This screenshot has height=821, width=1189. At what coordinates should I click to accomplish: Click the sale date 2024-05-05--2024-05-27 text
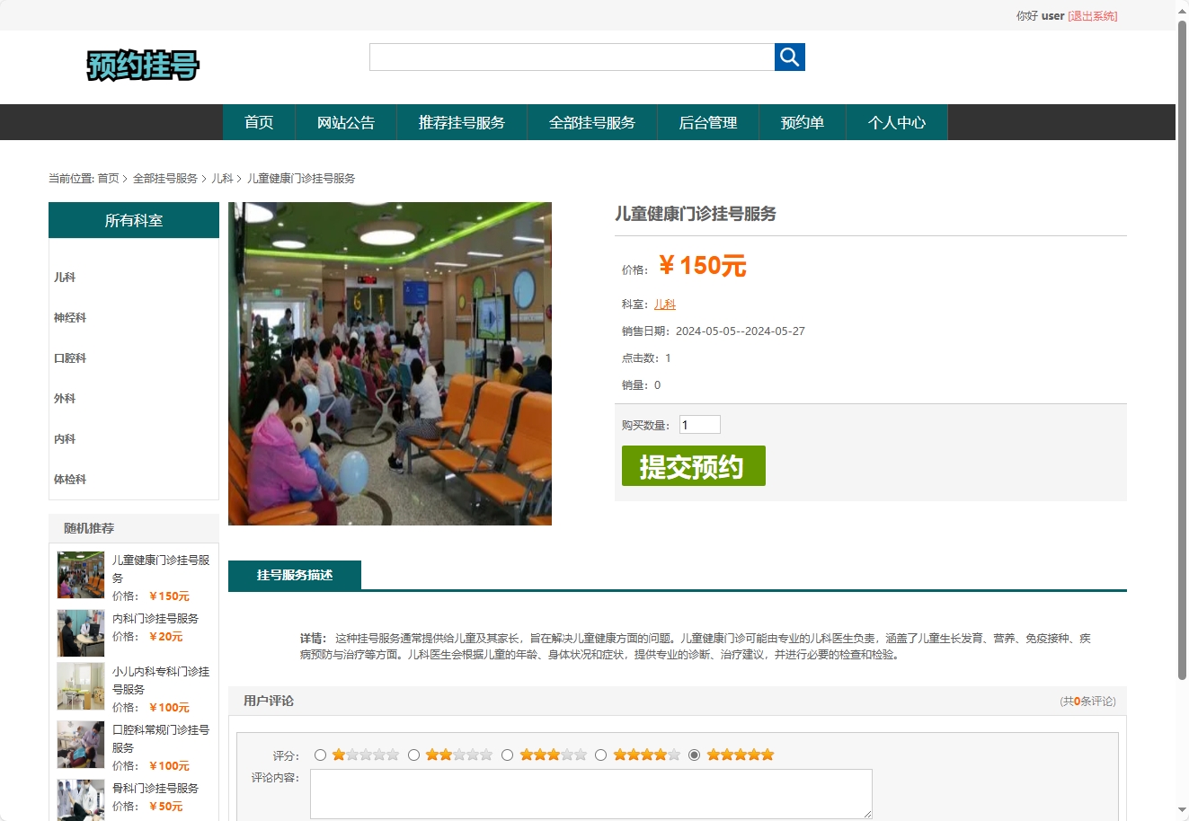[741, 331]
